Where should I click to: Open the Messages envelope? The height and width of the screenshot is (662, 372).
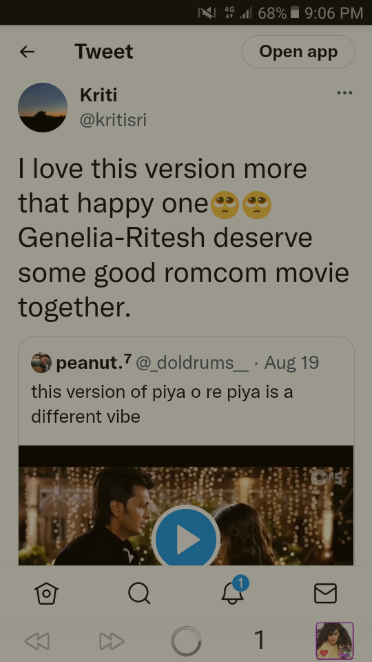[326, 593]
